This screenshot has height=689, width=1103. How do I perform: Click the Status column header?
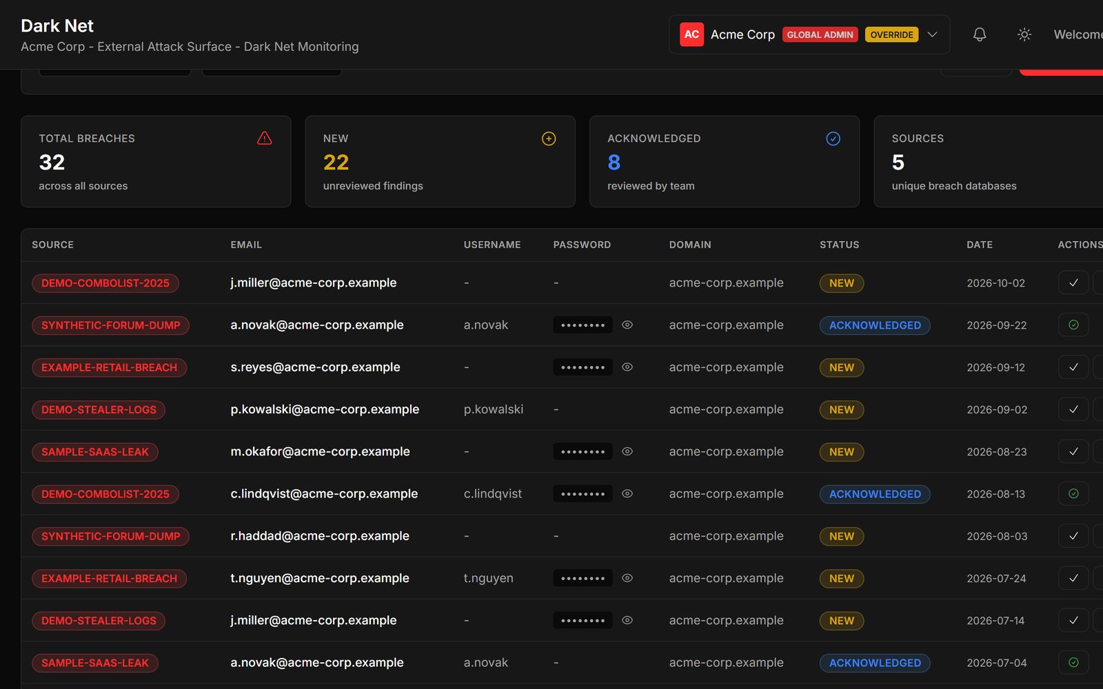pyautogui.click(x=839, y=245)
